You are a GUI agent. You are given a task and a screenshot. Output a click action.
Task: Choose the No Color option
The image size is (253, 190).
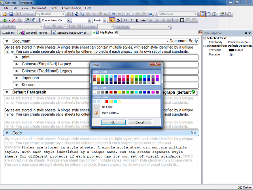pos(107,107)
